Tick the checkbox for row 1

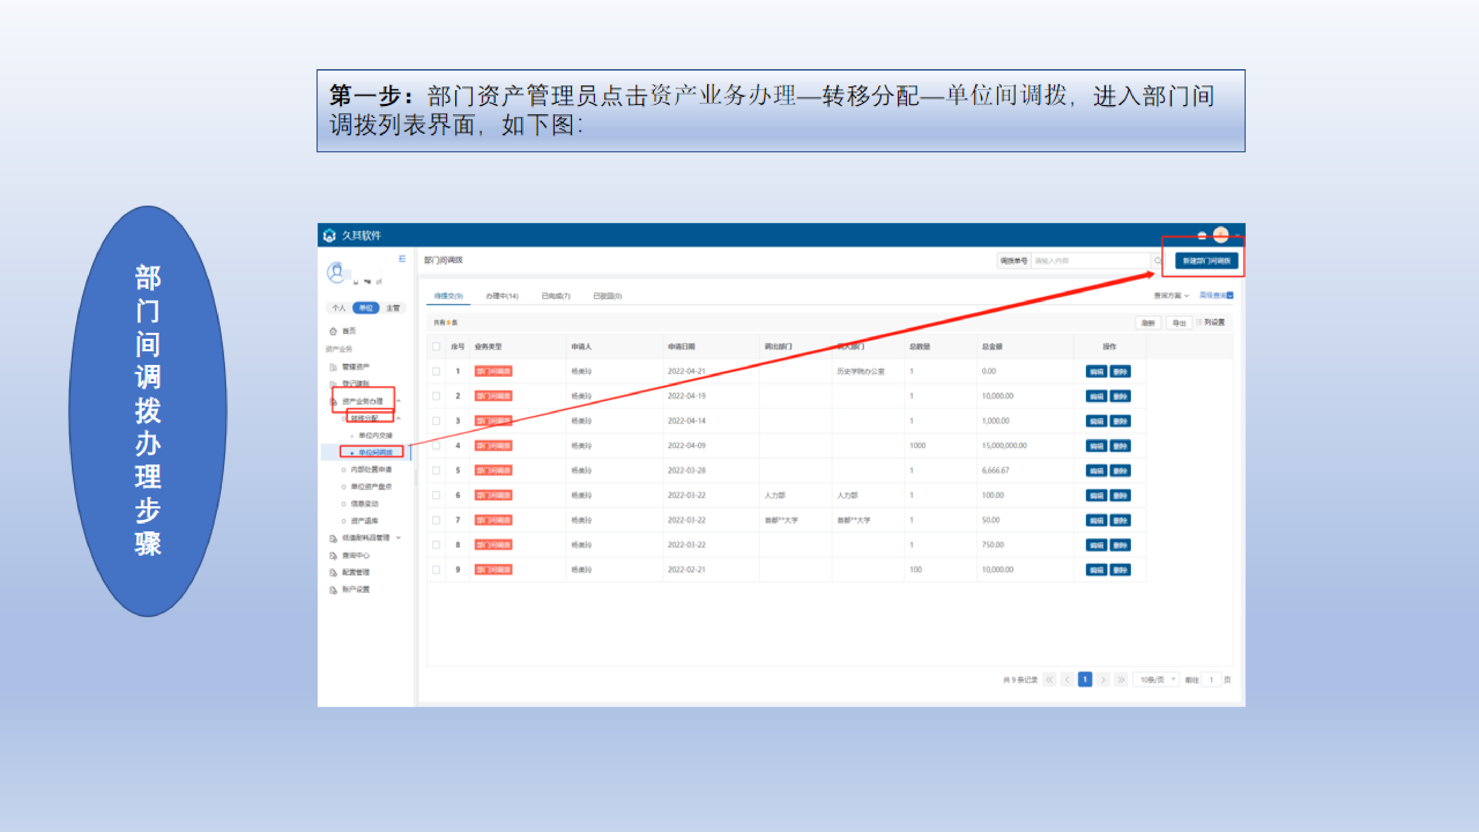point(436,372)
